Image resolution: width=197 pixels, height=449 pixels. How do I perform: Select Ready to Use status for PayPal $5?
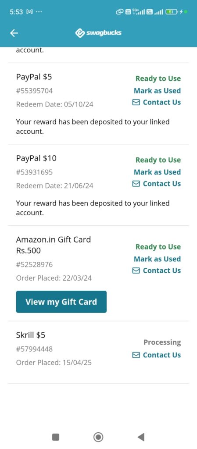(x=158, y=79)
